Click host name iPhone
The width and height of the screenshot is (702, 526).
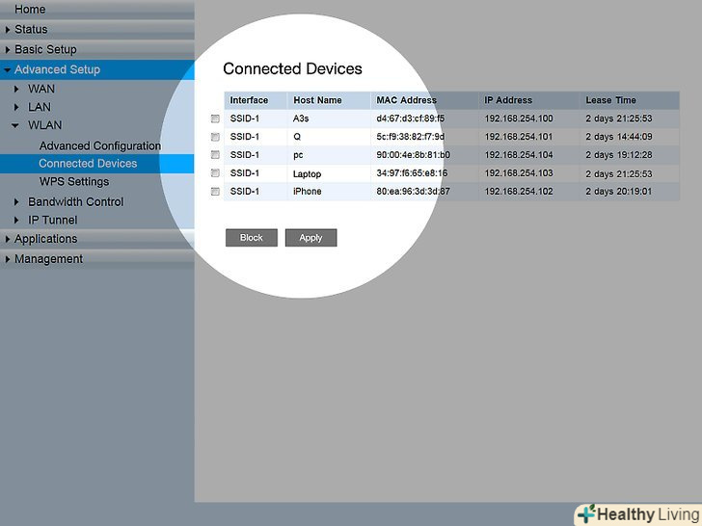[307, 192]
